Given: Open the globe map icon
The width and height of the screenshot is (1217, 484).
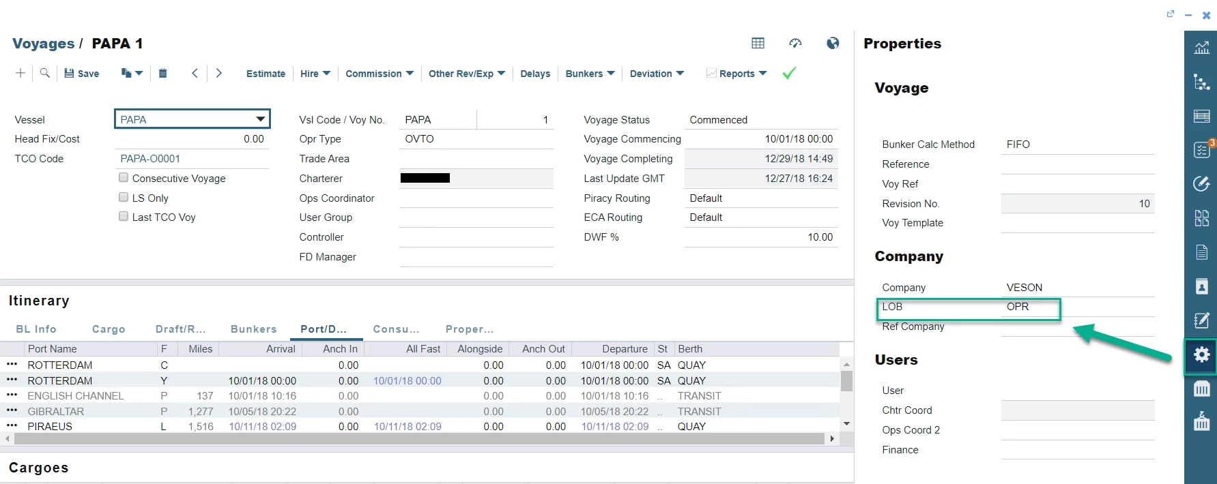Looking at the screenshot, I should (x=833, y=44).
